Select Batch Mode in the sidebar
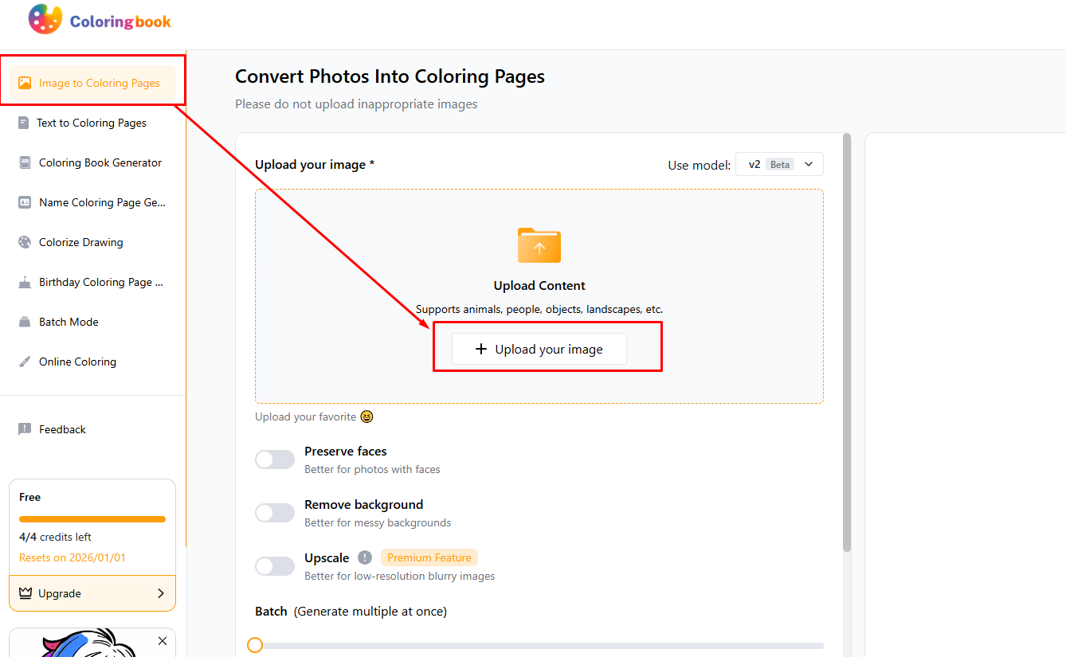Image resolution: width=1066 pixels, height=657 pixels. point(69,322)
